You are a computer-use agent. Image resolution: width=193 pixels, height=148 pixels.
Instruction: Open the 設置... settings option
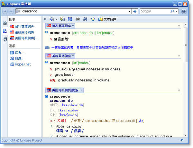click(x=17, y=58)
